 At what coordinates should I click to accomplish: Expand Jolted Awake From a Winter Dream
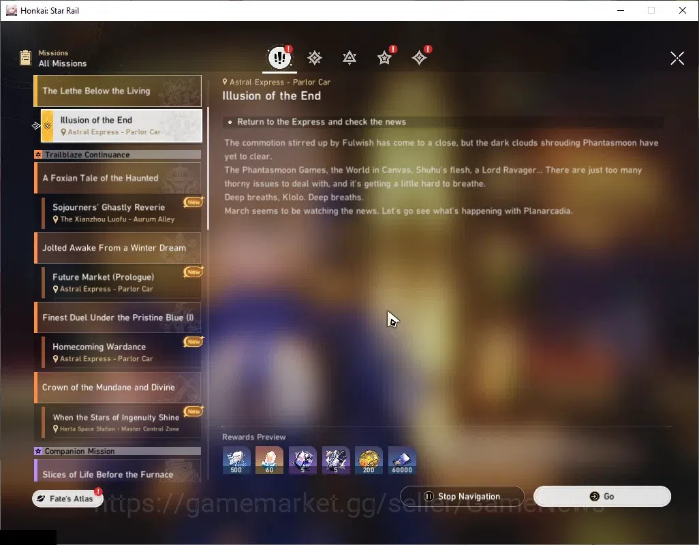[x=118, y=248]
